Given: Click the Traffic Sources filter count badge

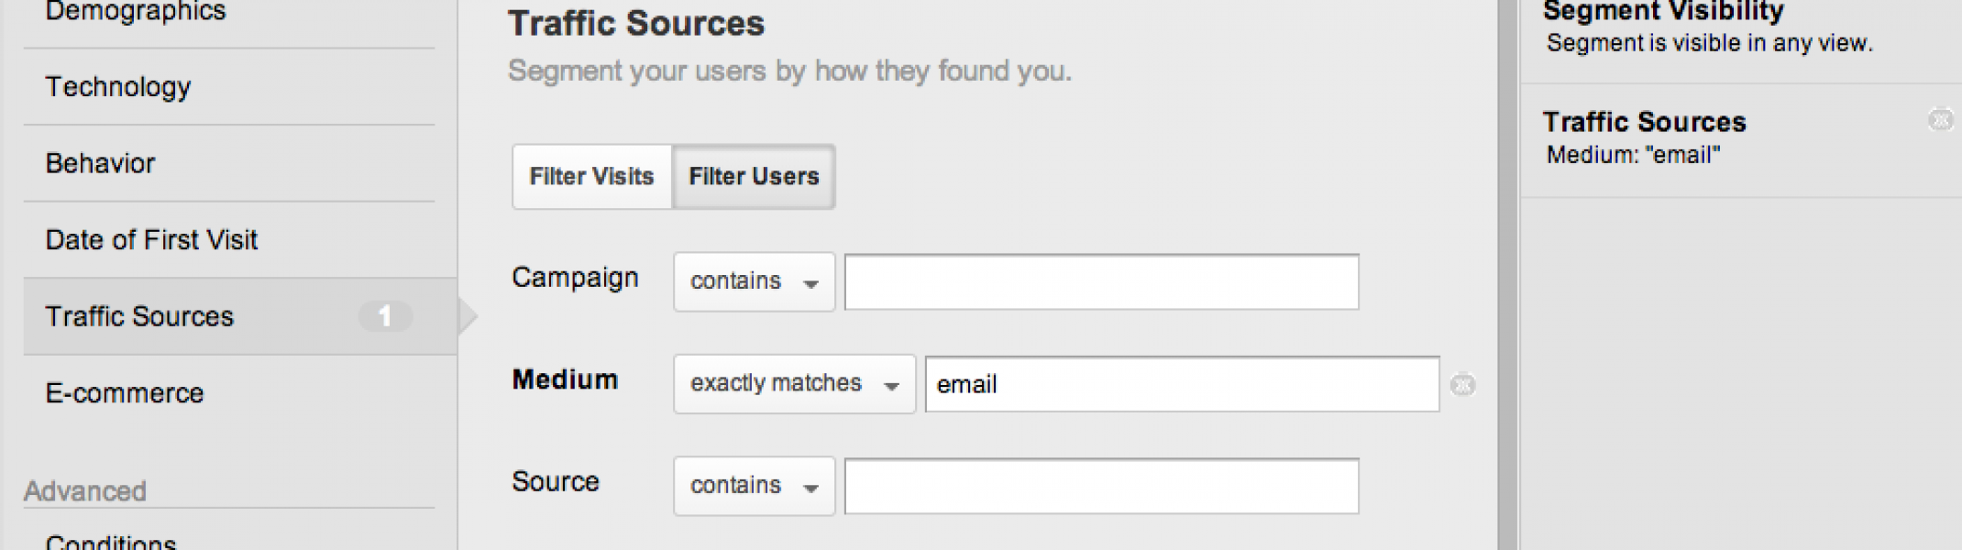Looking at the screenshot, I should tap(385, 316).
